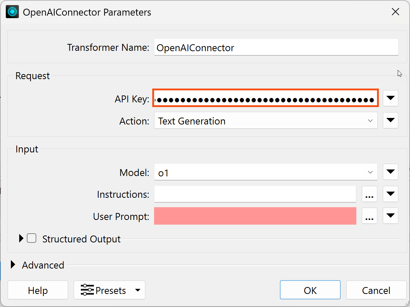Click the Request group heading

tap(32, 75)
